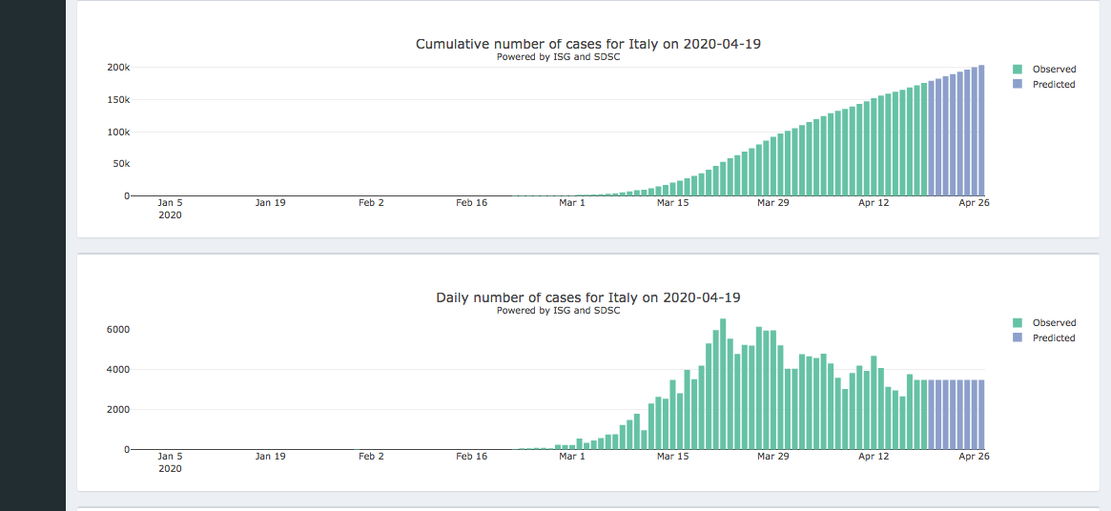This screenshot has height=511, width=1111.
Task: Click the 6000 y-axis label on daily chart
Action: 118,330
